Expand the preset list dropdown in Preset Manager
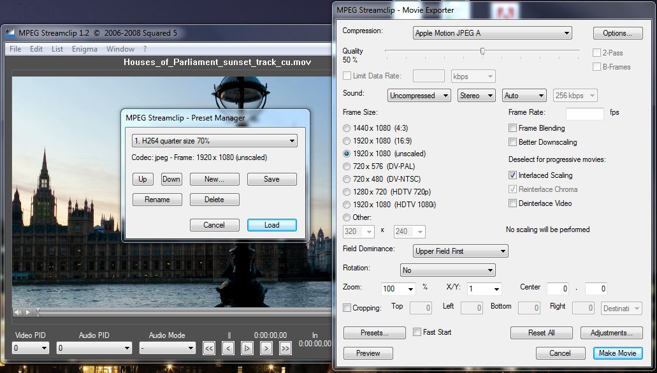The image size is (657, 373). tap(215, 141)
